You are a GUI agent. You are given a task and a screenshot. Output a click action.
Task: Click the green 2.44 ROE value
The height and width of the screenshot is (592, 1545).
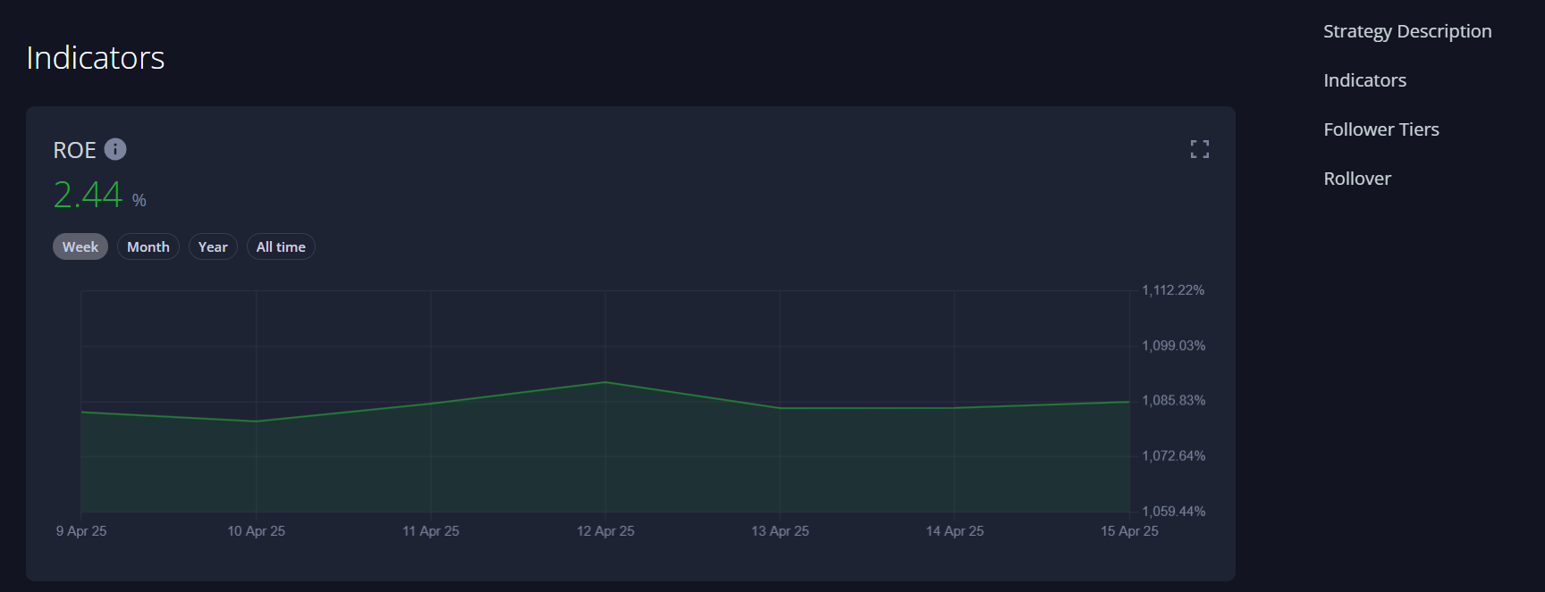coord(88,195)
